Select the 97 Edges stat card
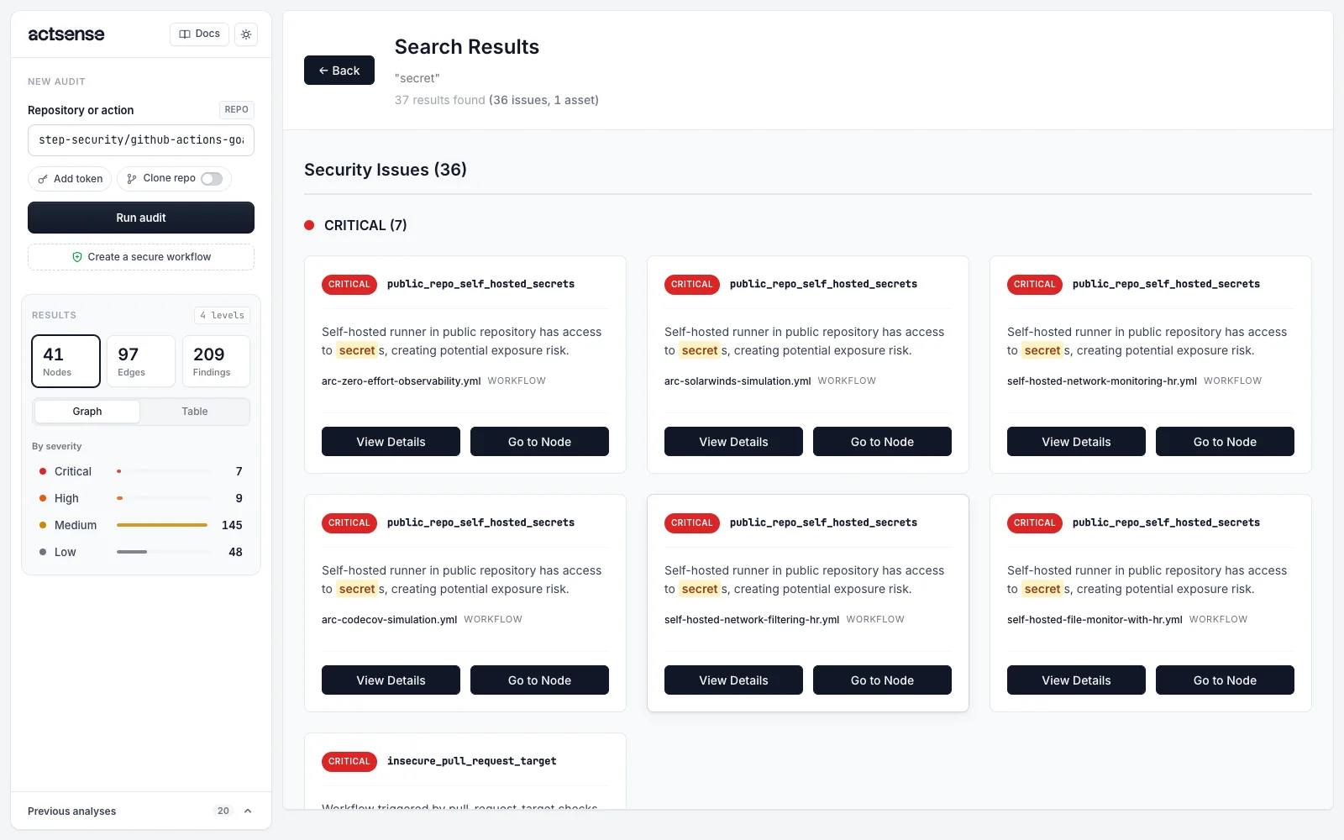1344x840 pixels. click(141, 361)
